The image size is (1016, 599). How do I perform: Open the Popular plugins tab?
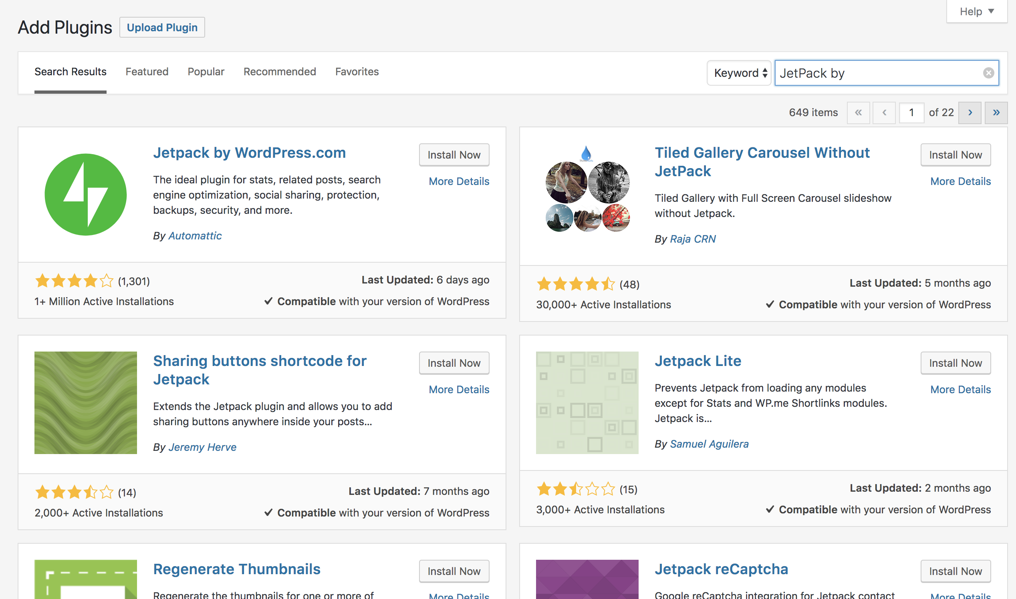(206, 72)
